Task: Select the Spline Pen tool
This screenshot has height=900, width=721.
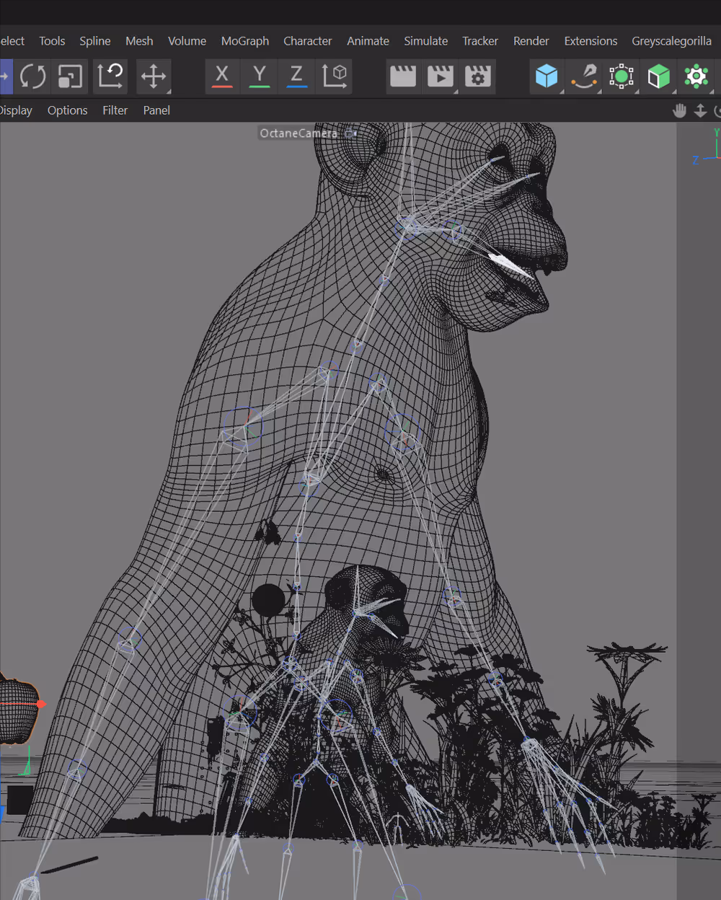Action: 584,76
